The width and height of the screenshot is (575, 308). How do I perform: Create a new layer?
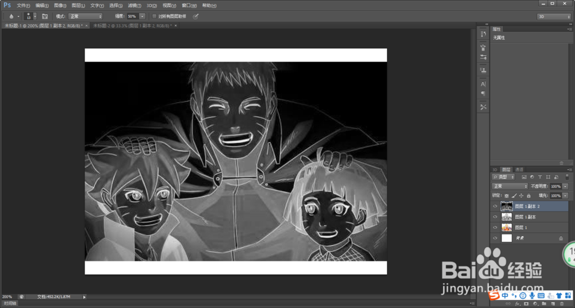click(553, 304)
